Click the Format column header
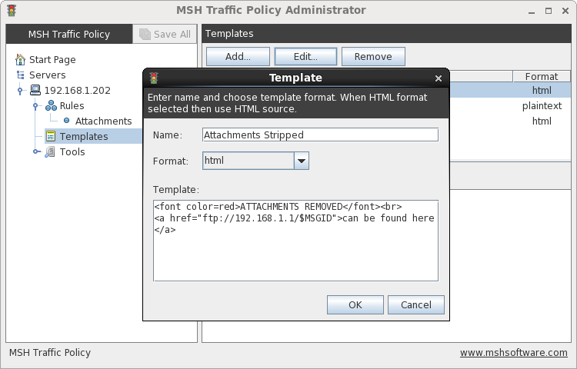This screenshot has height=369, width=577. (542, 76)
